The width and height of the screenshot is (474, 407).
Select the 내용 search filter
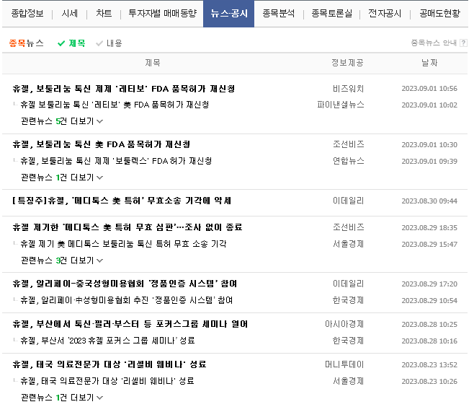109,43
